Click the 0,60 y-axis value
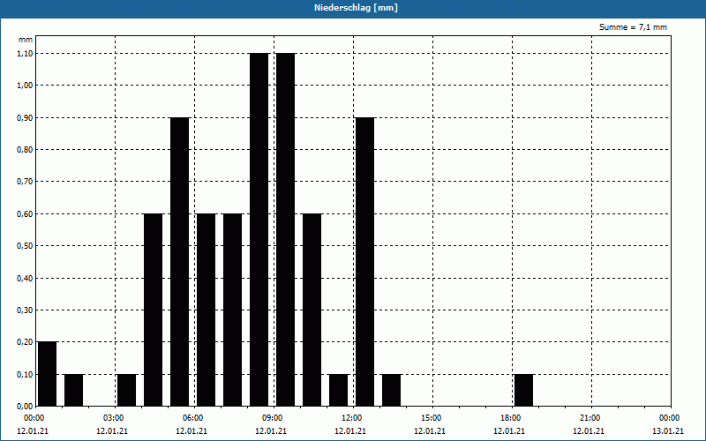Image resolution: width=706 pixels, height=441 pixels. click(x=25, y=213)
